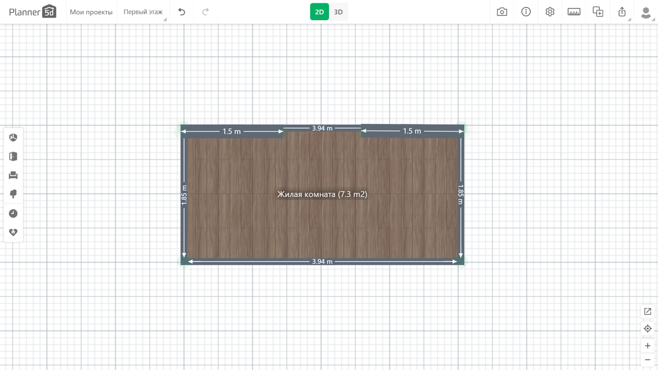Open the furniture sofa catalog icon
The height and width of the screenshot is (370, 658).
pyautogui.click(x=13, y=175)
